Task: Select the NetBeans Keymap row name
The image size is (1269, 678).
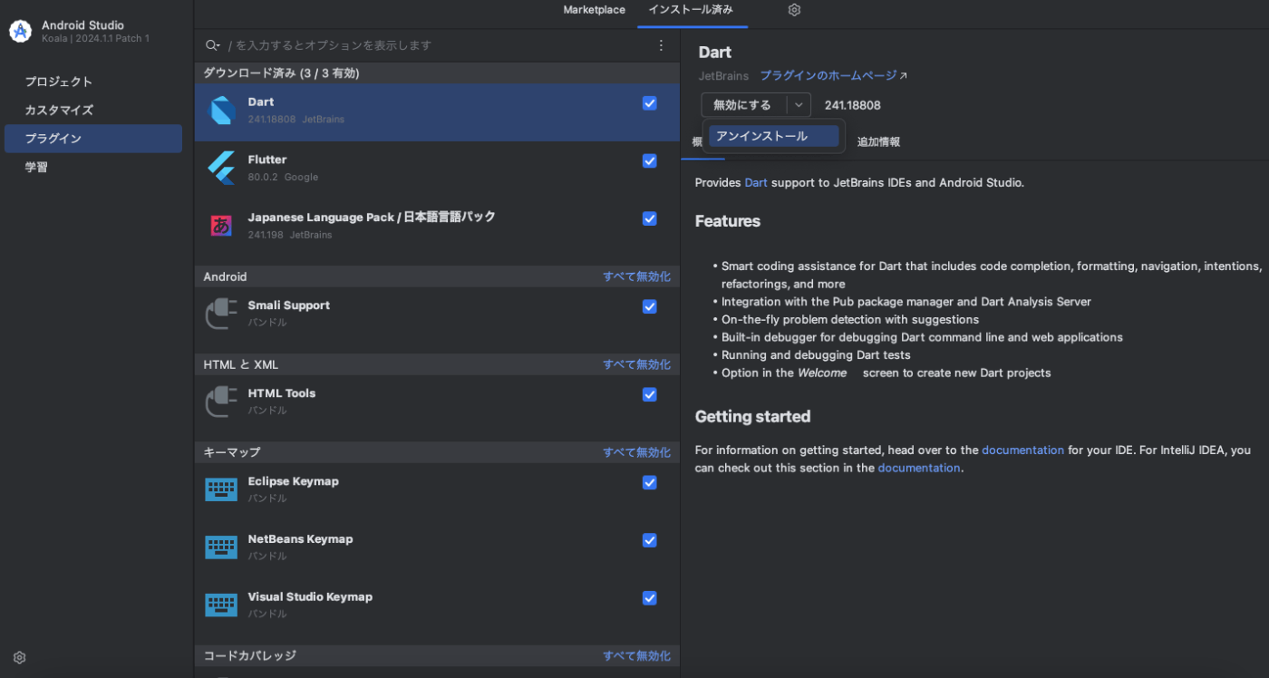Action: (x=301, y=539)
